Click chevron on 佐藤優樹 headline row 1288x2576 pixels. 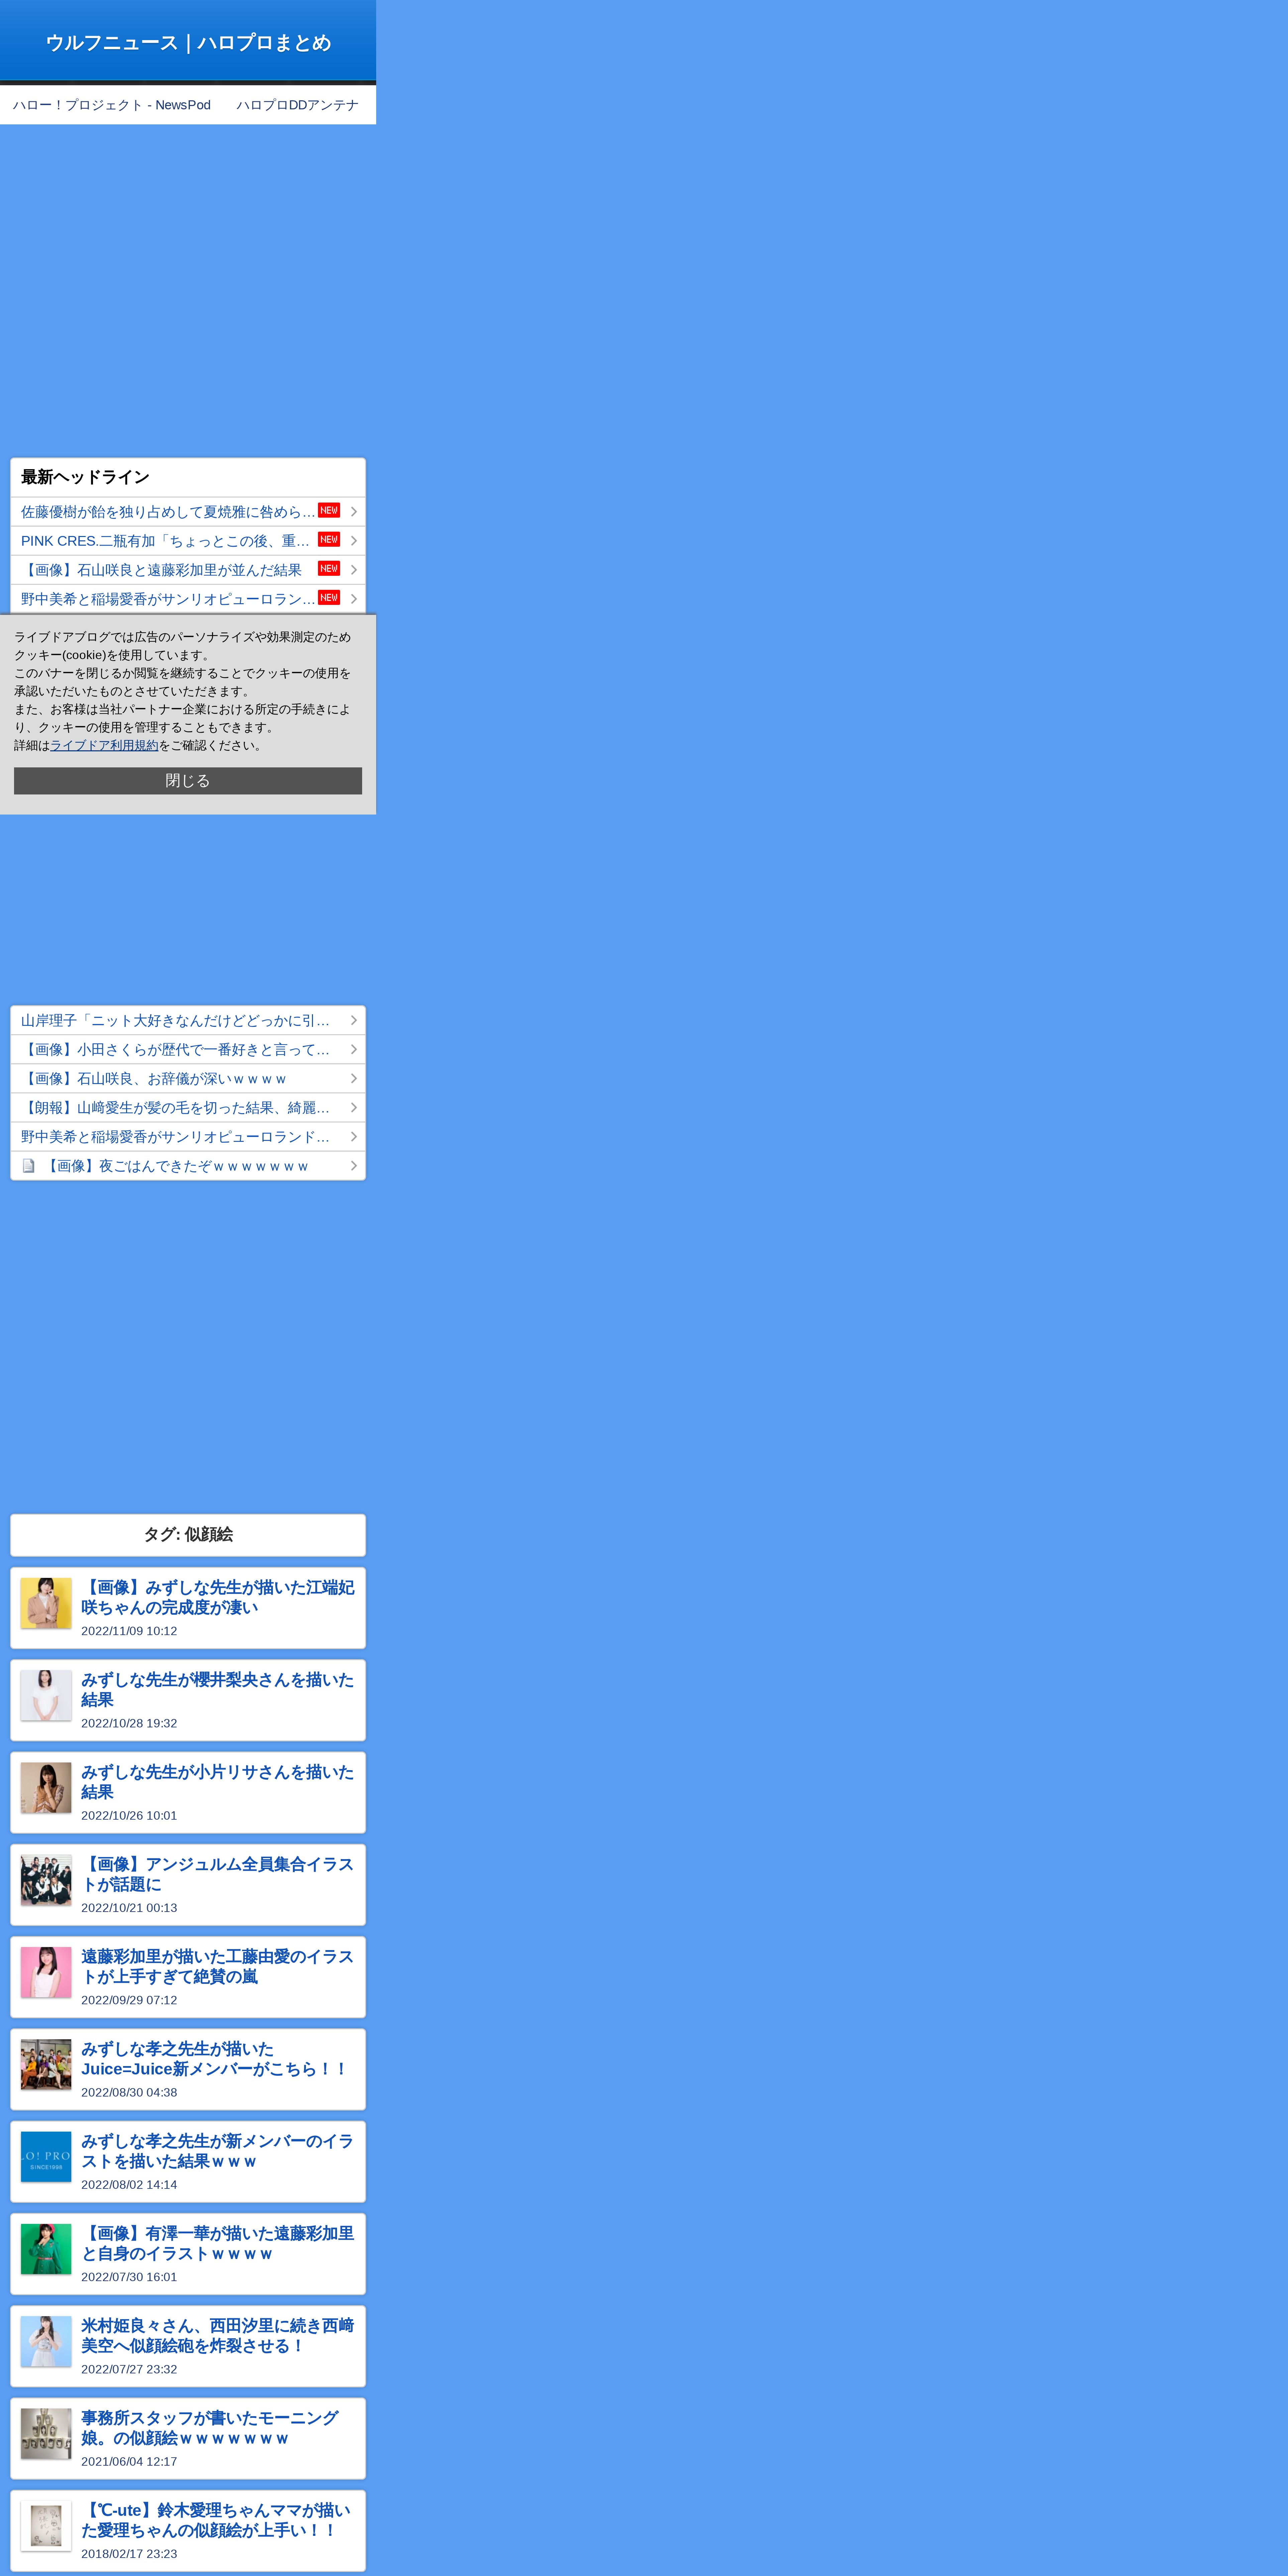[x=354, y=512]
